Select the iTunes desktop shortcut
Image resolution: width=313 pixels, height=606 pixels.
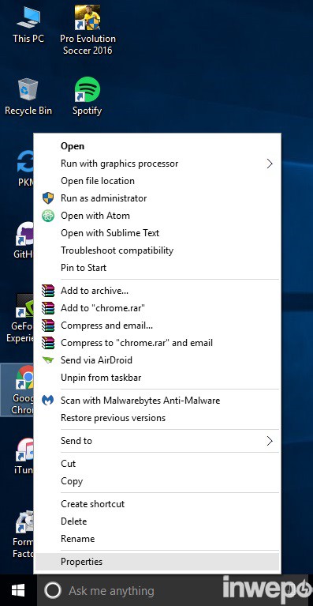pos(24,456)
